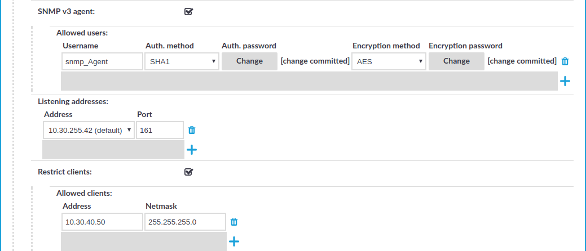Select the empty gray row under Listening addresses

(113, 150)
